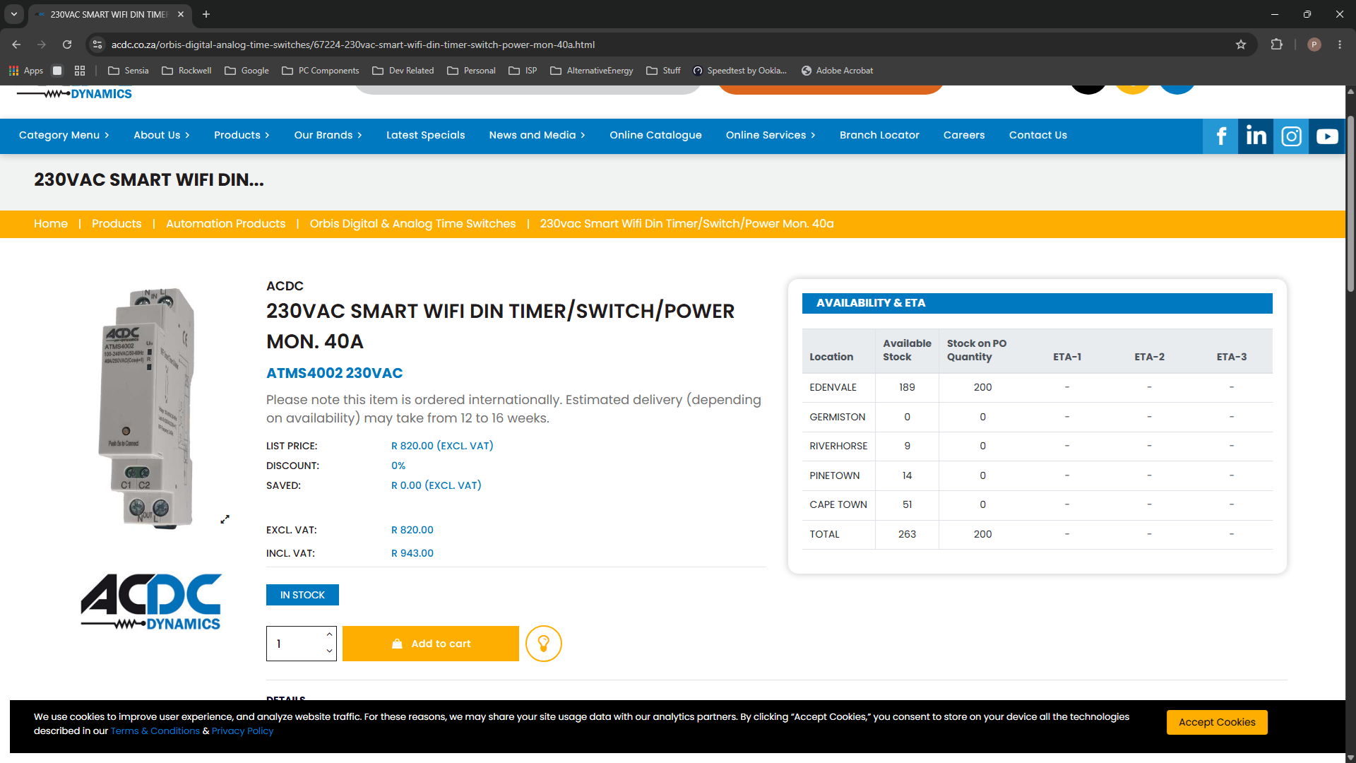Increase quantity with up arrow
Viewport: 1356px width, 763px height.
pos(329,634)
